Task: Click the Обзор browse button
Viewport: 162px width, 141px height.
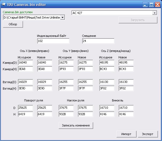Action: tap(13, 24)
